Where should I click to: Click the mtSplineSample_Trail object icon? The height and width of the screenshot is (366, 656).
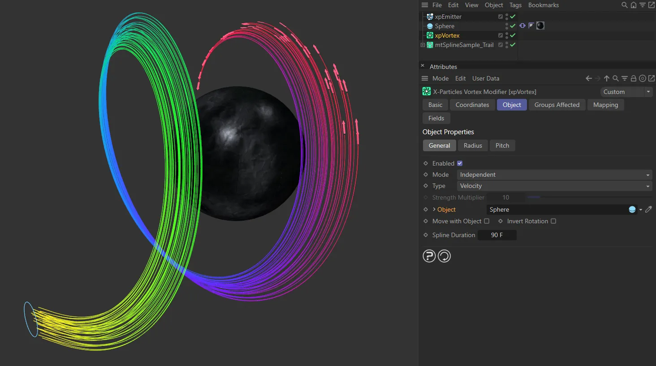coord(430,45)
